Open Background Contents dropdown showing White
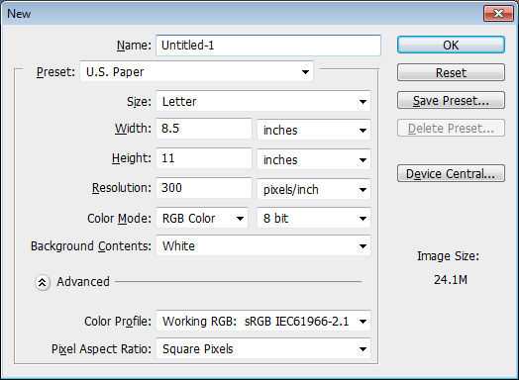The width and height of the screenshot is (519, 380). [263, 246]
